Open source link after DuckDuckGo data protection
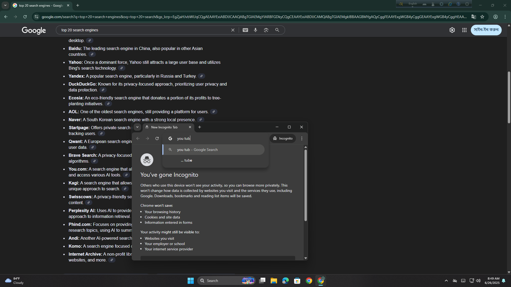The image size is (511, 287). tap(103, 90)
